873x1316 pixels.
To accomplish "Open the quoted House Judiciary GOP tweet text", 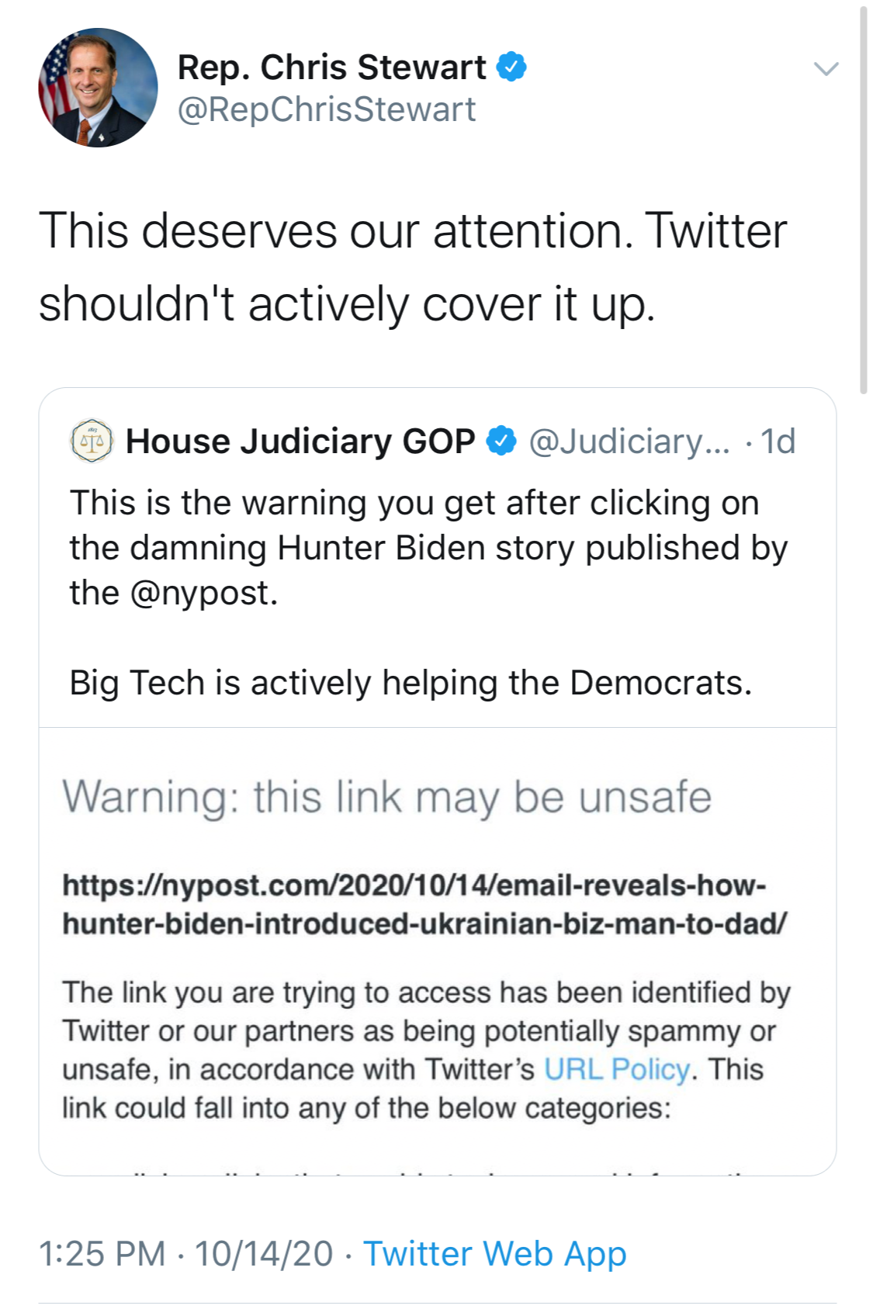I will coord(428,547).
